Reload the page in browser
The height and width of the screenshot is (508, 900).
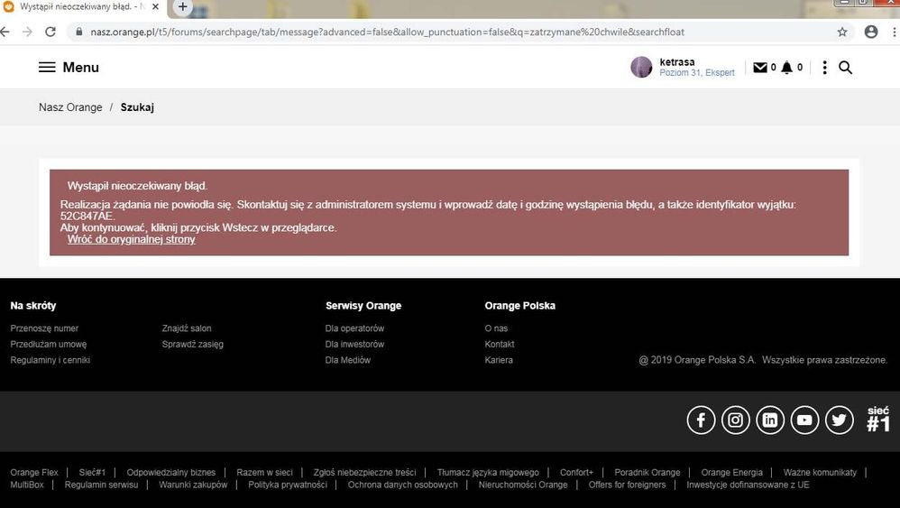[x=51, y=32]
